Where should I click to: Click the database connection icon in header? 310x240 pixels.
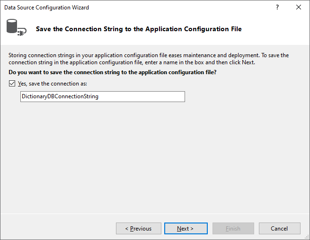15,27
